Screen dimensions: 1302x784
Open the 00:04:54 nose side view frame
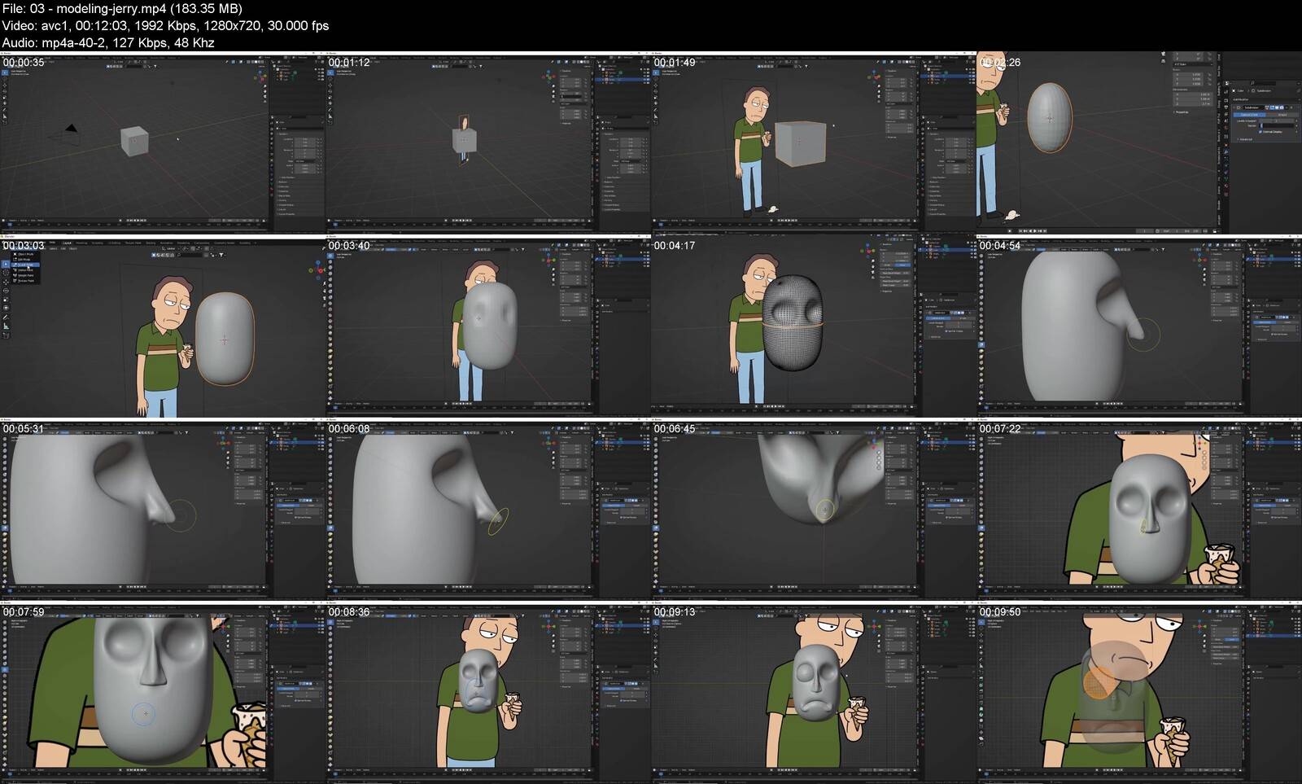click(1139, 327)
